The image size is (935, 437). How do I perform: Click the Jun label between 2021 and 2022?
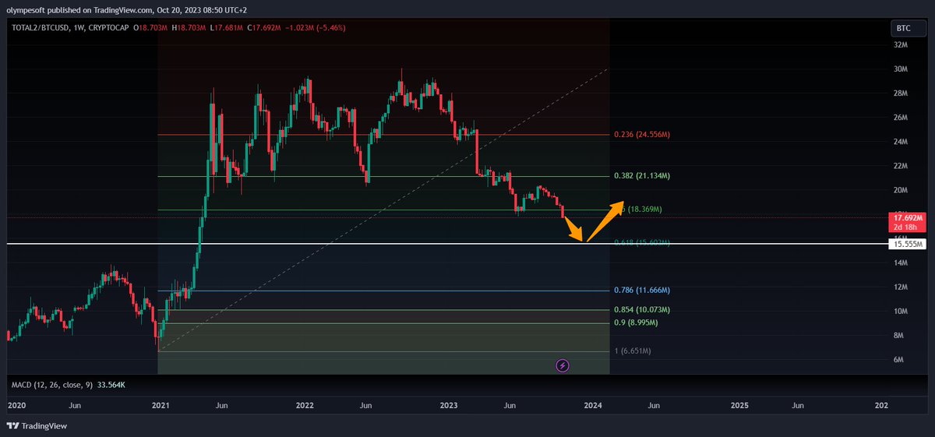(x=221, y=406)
